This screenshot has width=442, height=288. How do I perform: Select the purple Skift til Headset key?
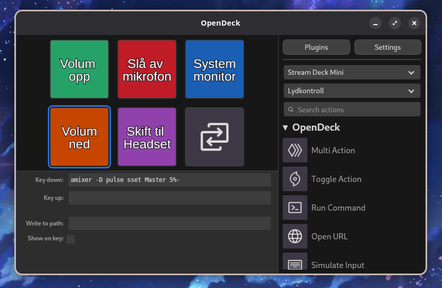147,137
